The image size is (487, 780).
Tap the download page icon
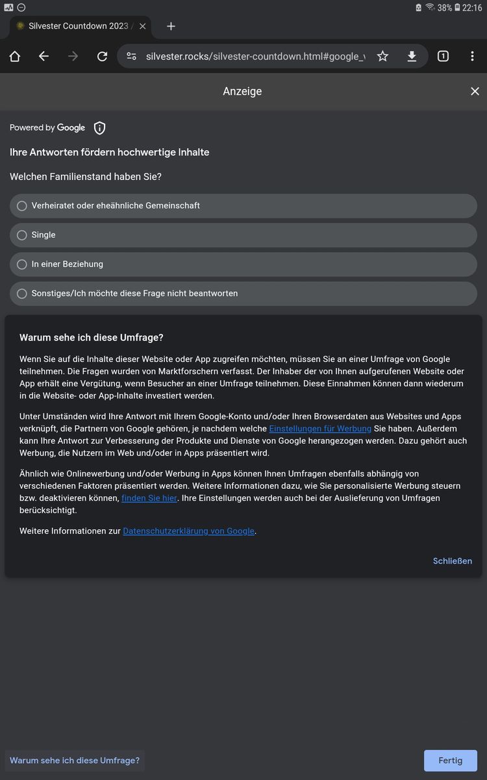pyautogui.click(x=412, y=57)
